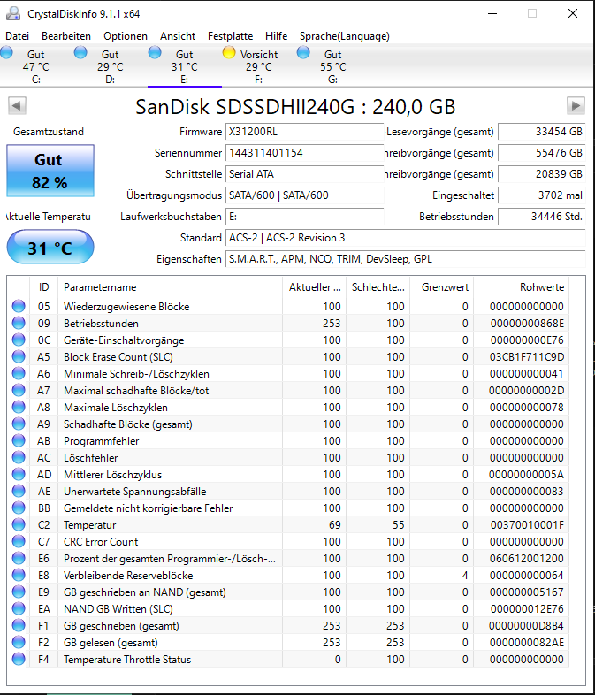This screenshot has height=695, width=595.
Task: Go to previous disk with left arrow
Action: [x=18, y=105]
